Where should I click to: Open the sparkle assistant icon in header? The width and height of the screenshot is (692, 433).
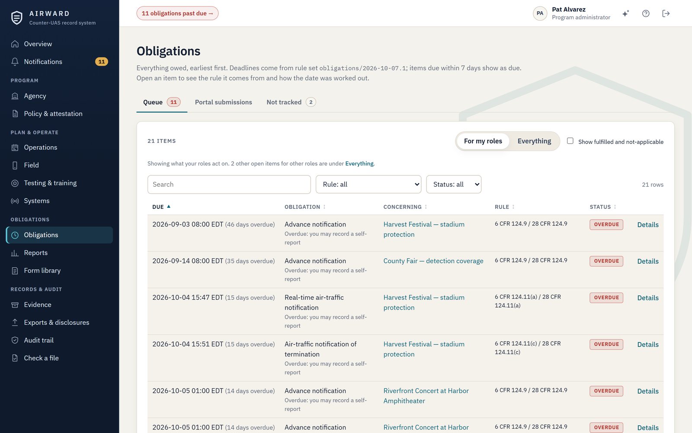click(x=625, y=13)
